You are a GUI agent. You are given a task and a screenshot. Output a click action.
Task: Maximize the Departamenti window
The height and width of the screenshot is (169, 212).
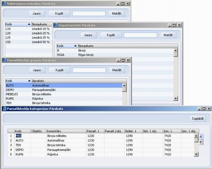pos(174,25)
